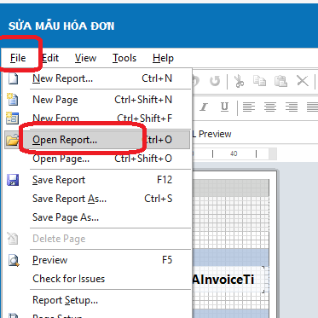Choose Save Report As... entry

pyautogui.click(x=96, y=199)
